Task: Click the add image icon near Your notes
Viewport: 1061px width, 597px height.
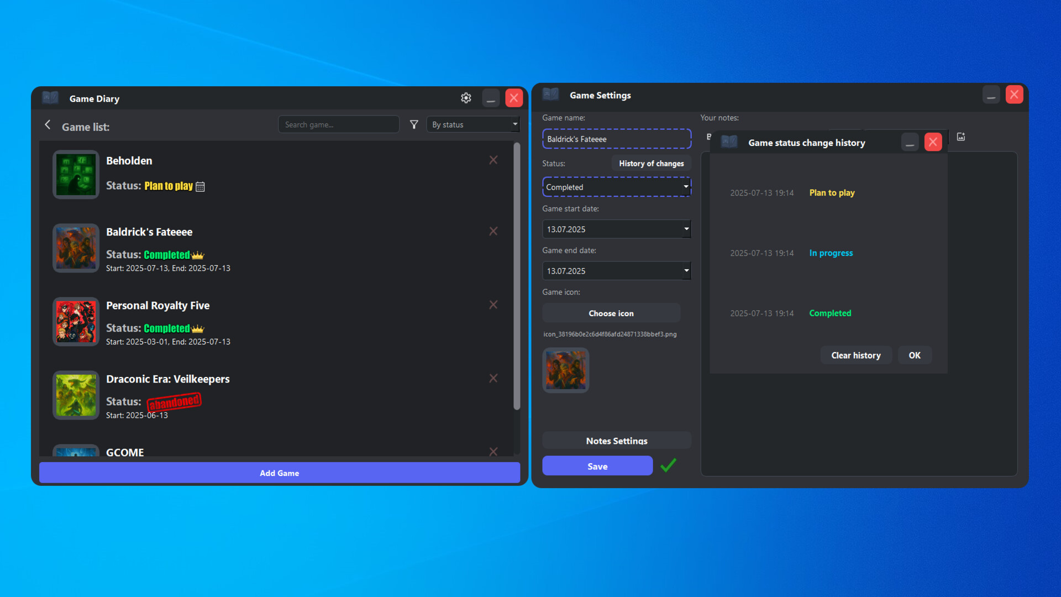Action: pos(961,137)
